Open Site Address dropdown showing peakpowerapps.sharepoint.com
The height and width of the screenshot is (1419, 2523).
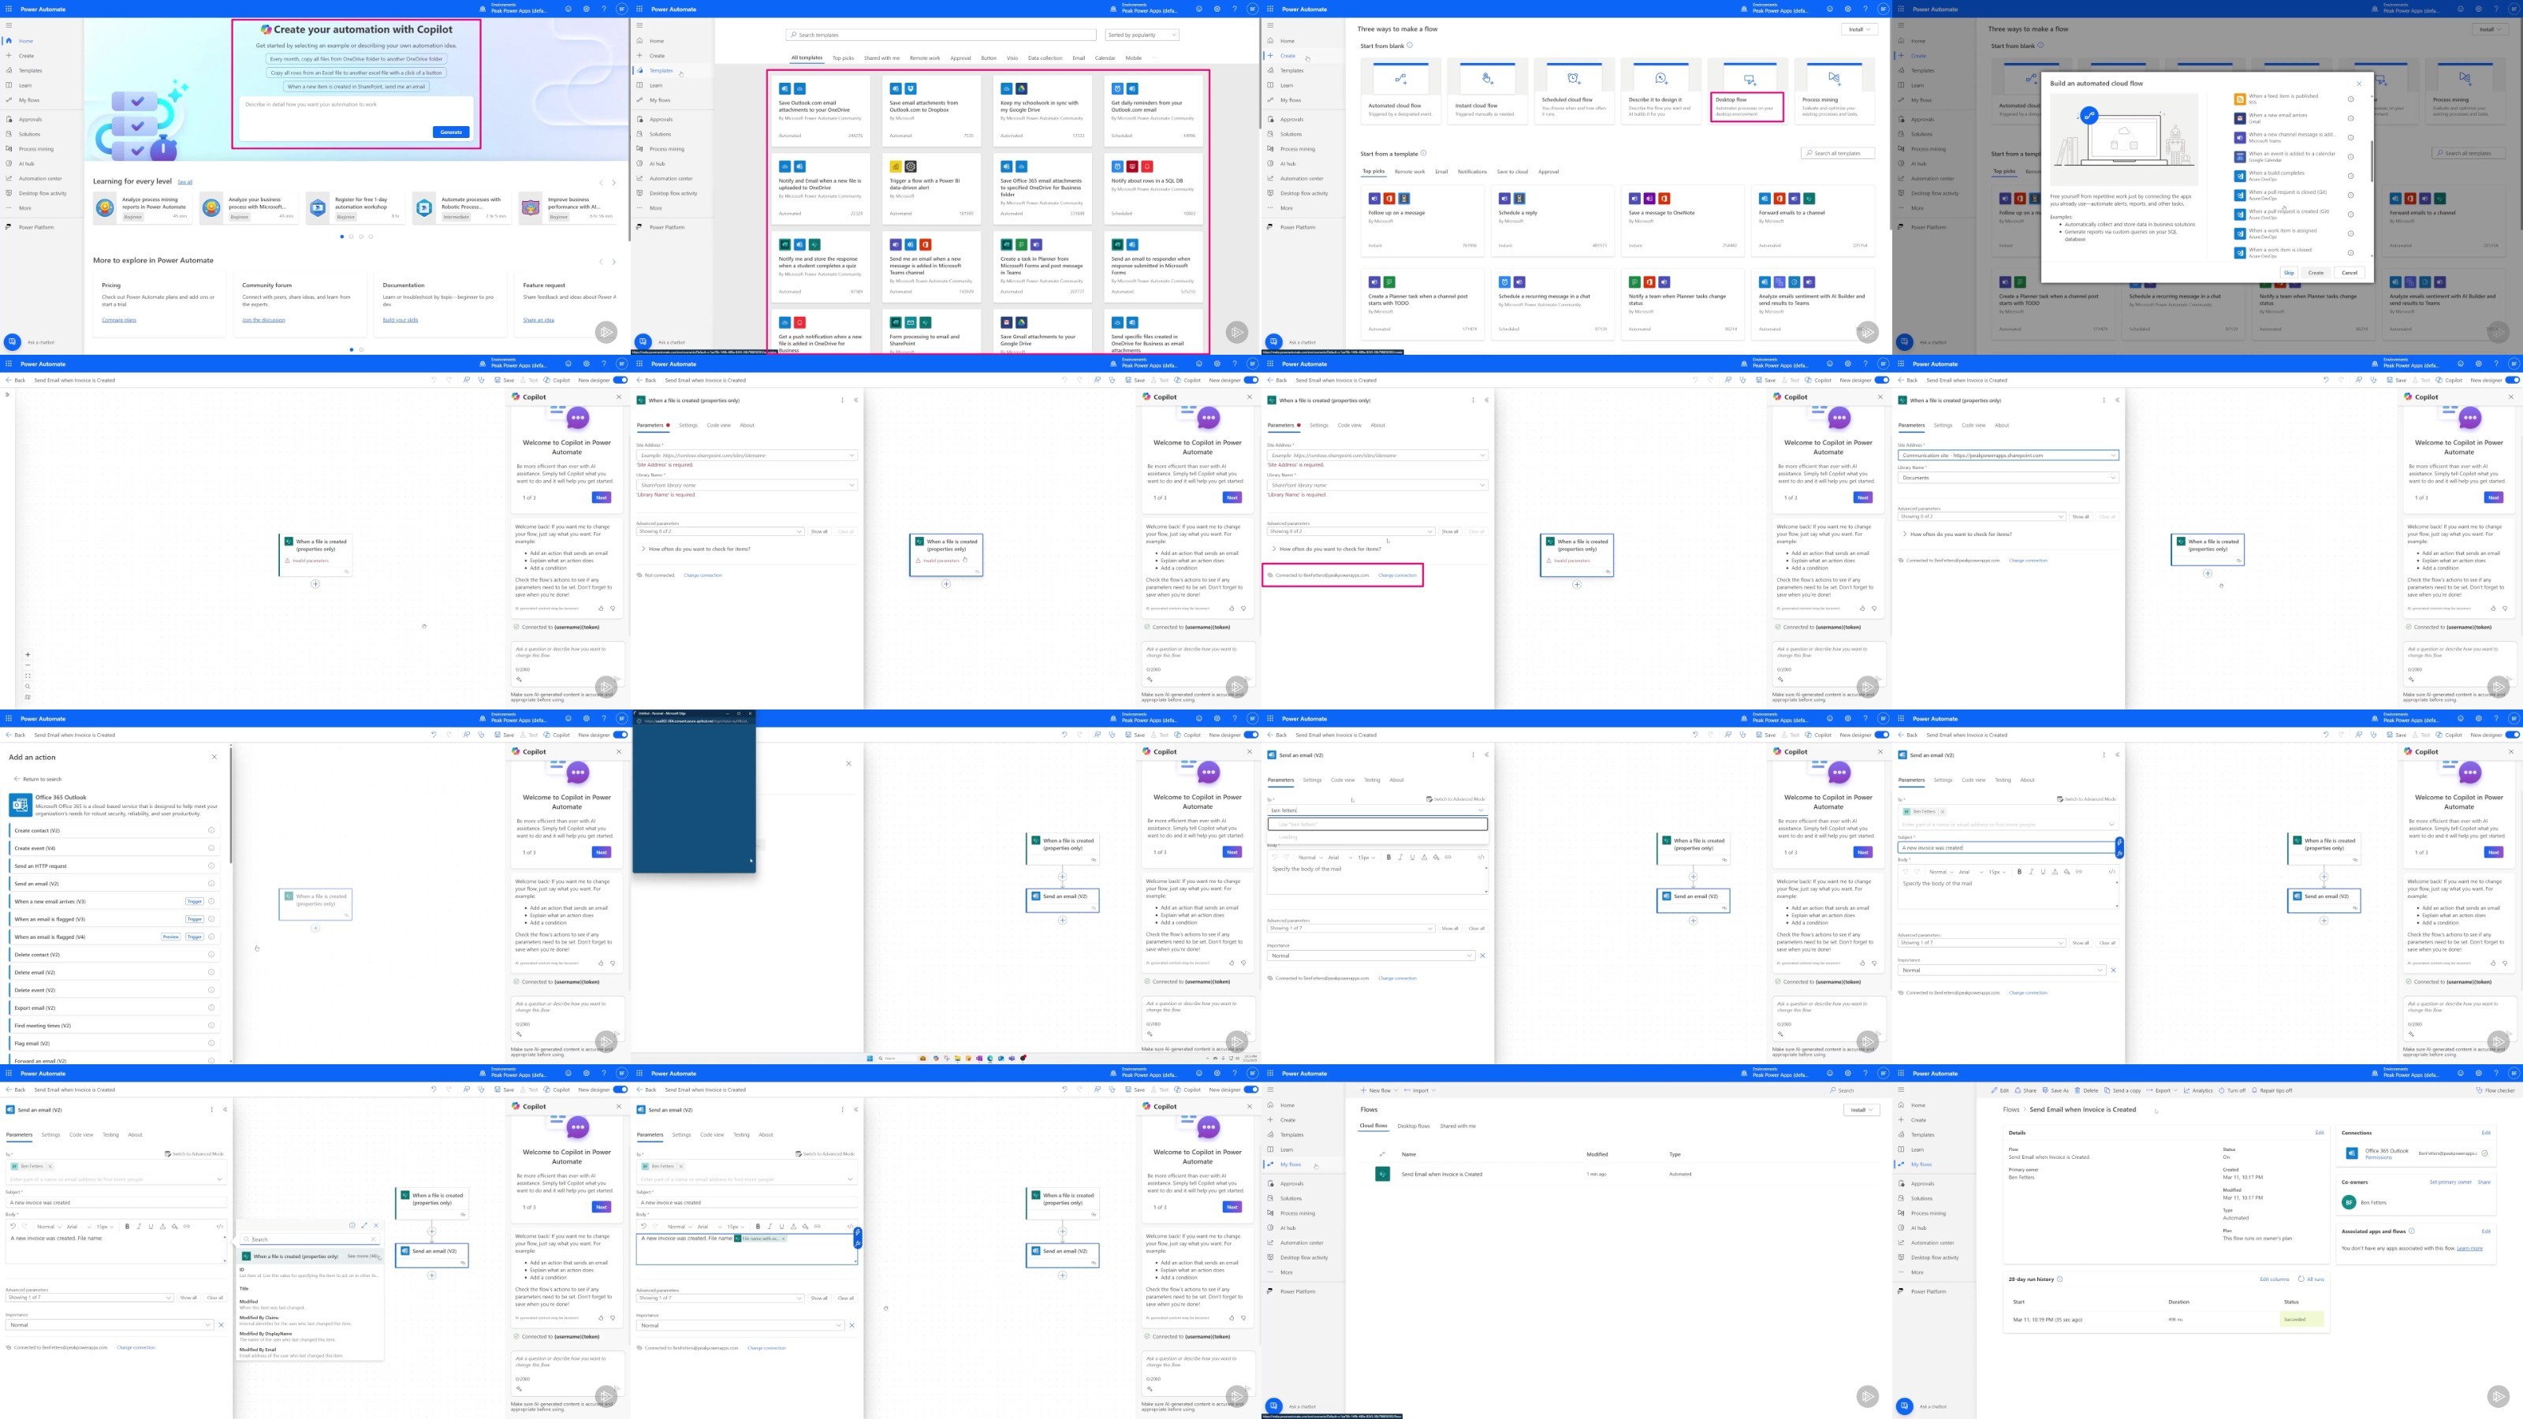coord(2008,456)
